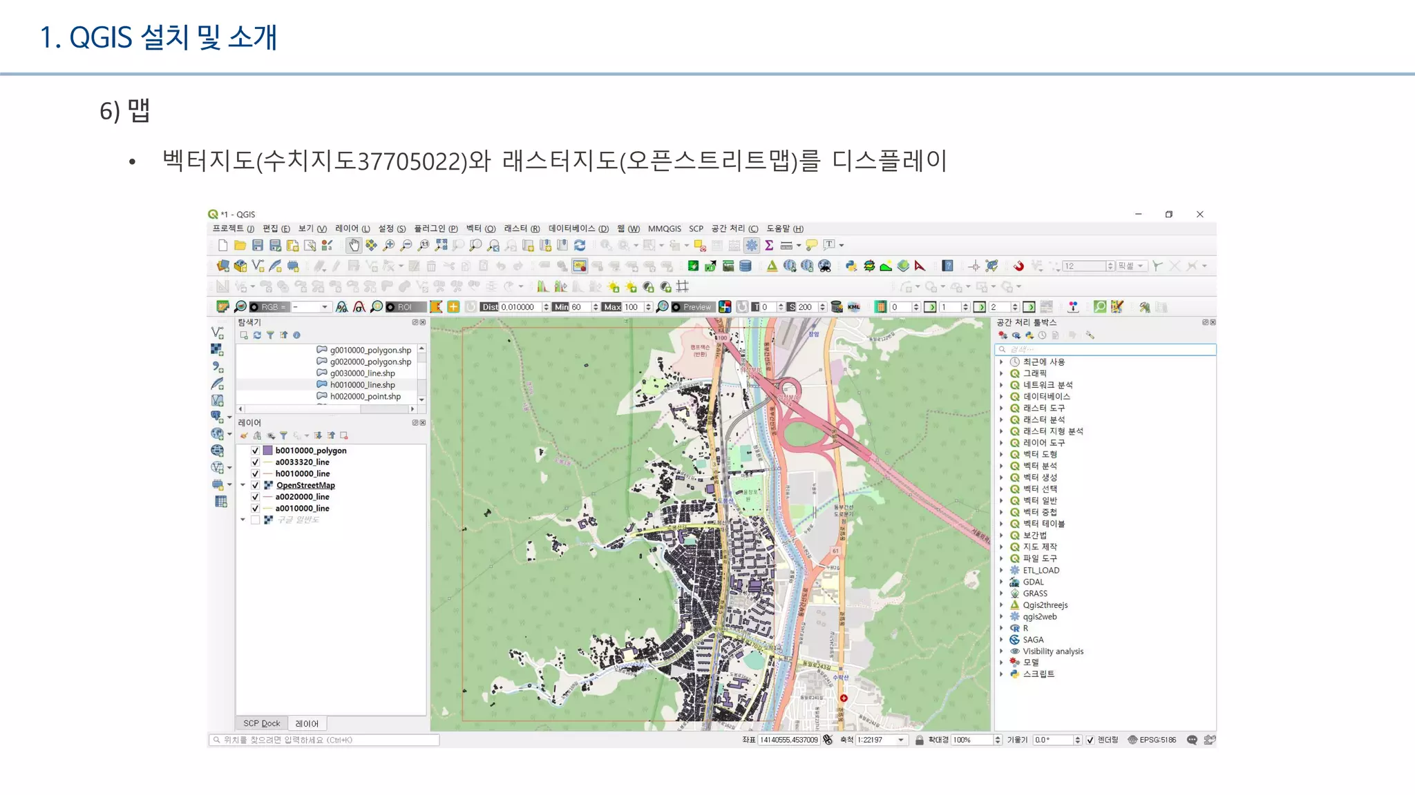Click the Zoom Out magnifier tool
The image size is (1415, 795).
click(x=406, y=245)
